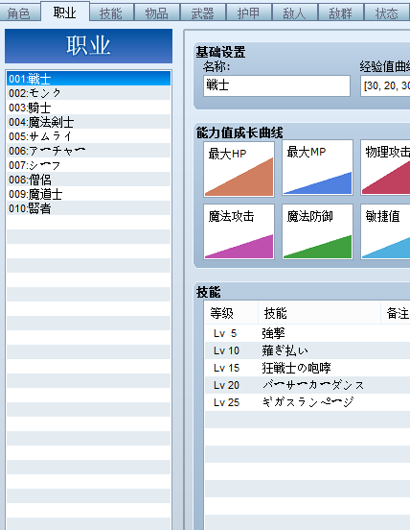Open the 最大MP growth curve
The height and width of the screenshot is (530, 410).
[318, 168]
